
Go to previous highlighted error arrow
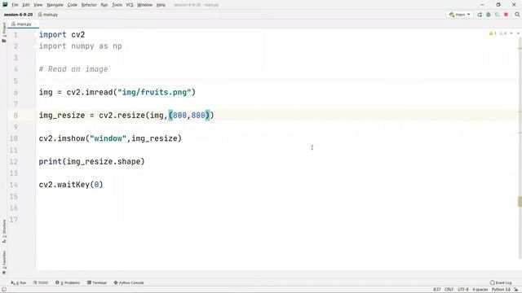coord(511,33)
